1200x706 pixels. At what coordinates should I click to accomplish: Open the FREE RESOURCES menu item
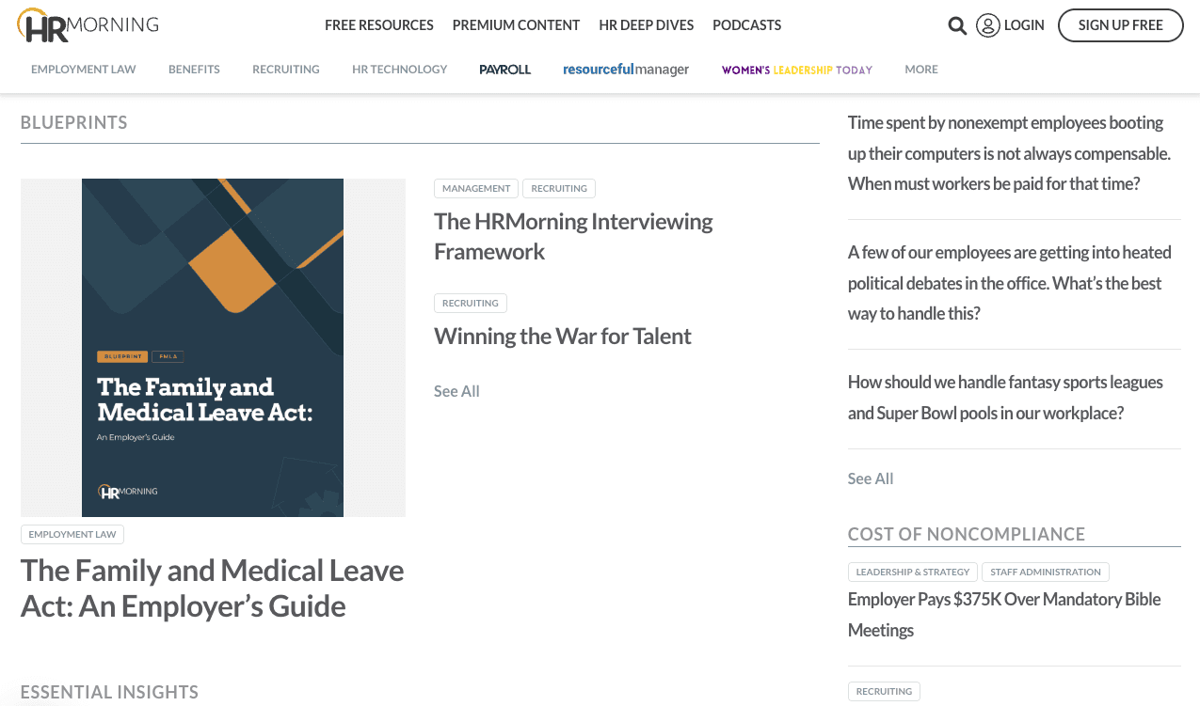[x=379, y=25]
